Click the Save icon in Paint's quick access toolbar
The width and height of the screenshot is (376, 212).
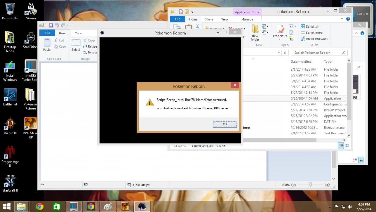[x=51, y=25]
